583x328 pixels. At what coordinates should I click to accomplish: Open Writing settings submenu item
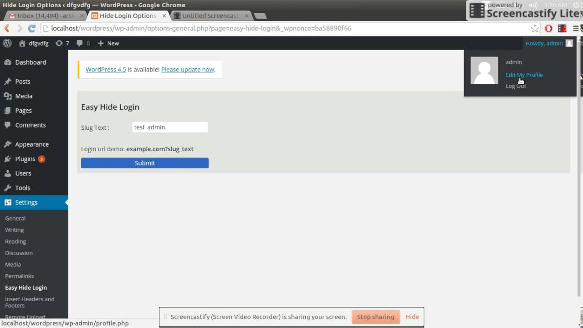click(x=15, y=230)
